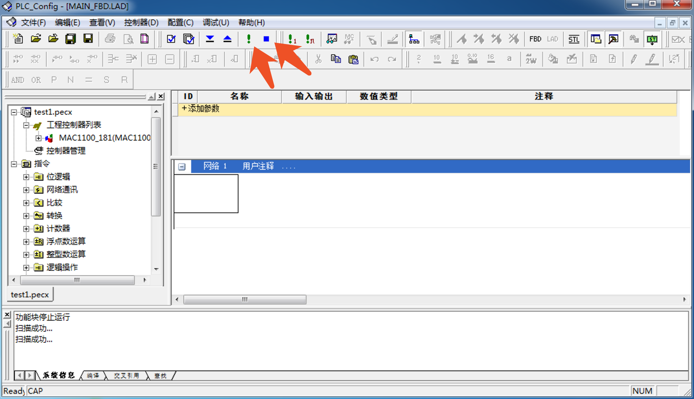Click the compile checkmark icon

pos(171,39)
